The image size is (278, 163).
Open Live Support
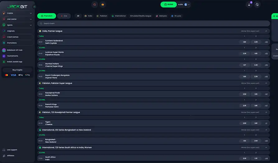[10, 150]
